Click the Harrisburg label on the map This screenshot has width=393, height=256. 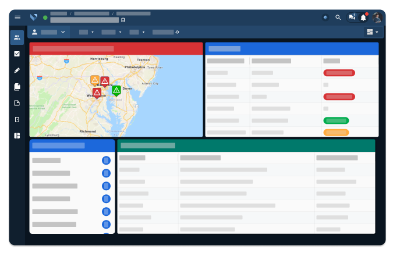(99, 59)
